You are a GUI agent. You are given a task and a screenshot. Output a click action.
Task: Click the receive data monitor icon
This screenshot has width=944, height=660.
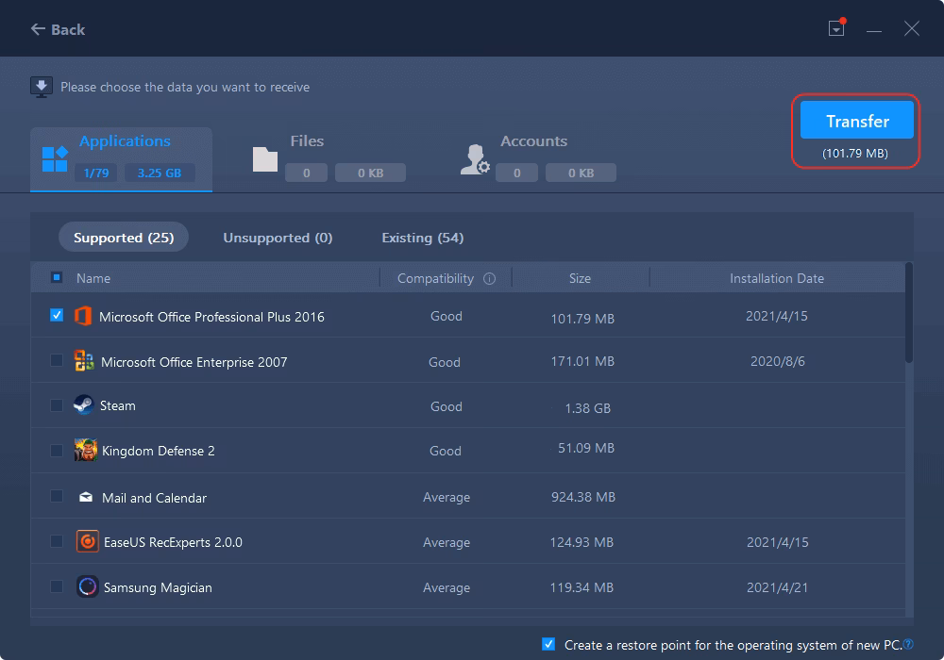pyautogui.click(x=42, y=87)
